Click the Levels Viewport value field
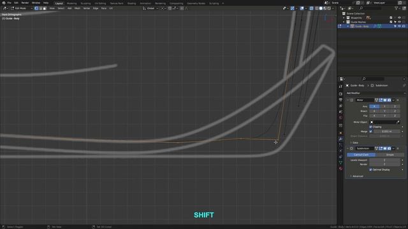The image size is (408, 229). click(x=384, y=160)
